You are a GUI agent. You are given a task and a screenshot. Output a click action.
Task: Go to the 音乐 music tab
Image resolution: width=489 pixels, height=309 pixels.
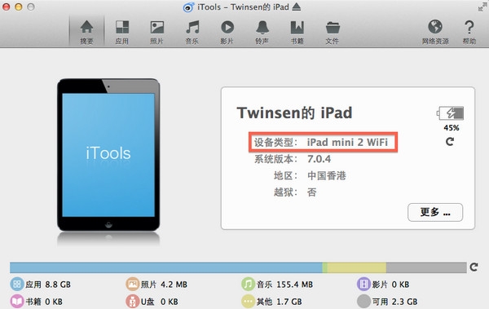(x=192, y=32)
